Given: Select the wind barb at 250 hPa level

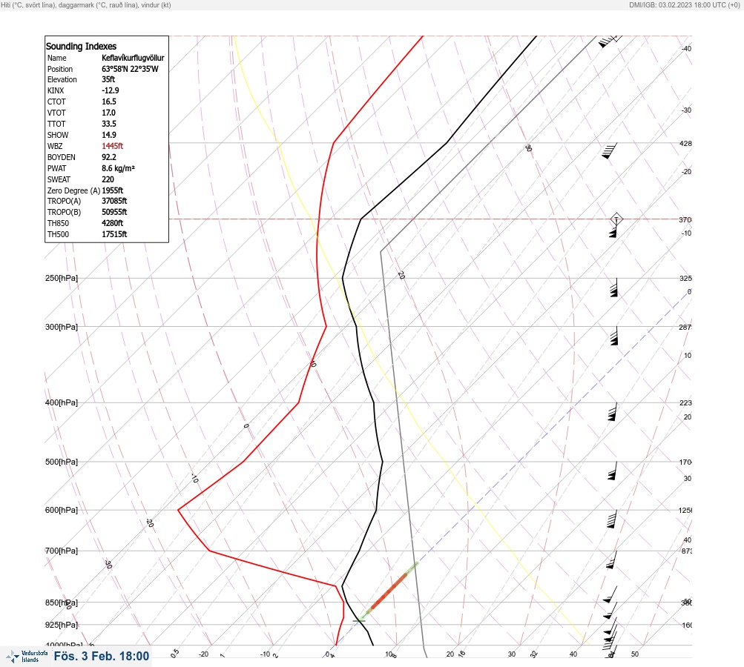Looking at the screenshot, I should coord(614,288).
